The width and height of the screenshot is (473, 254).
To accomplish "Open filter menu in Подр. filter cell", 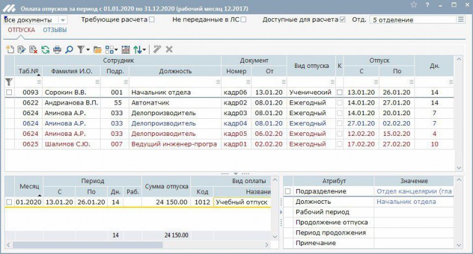I will pos(126,82).
